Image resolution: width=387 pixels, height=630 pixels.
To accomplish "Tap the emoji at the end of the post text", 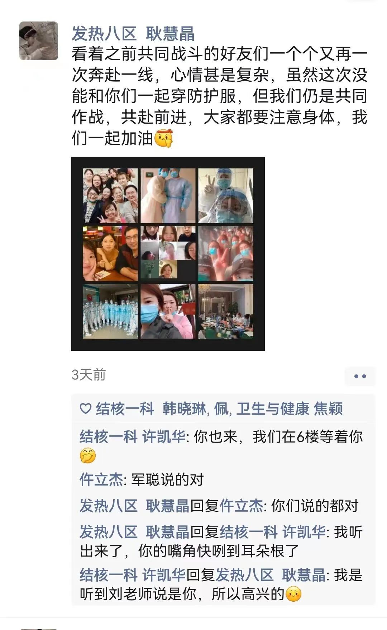I will point(163,138).
